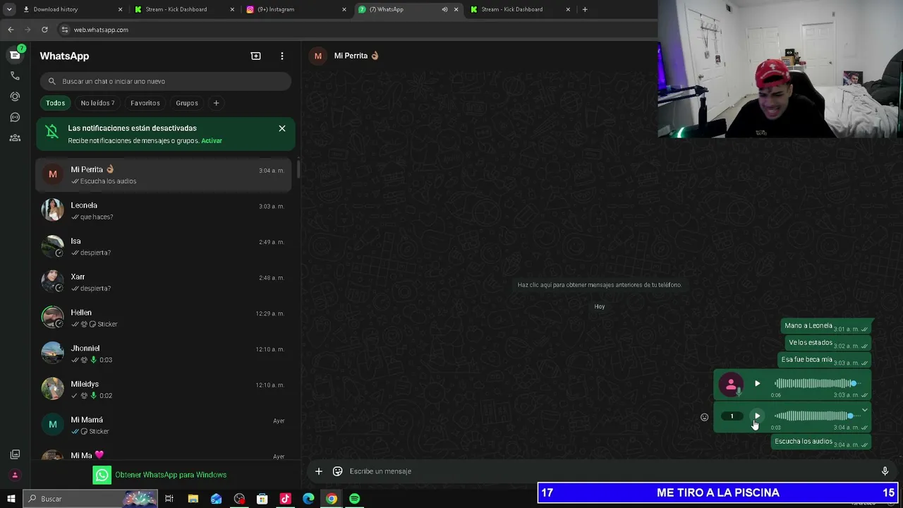Filter chats by No leídos
Viewport: 903px width, 508px height.
(x=97, y=103)
